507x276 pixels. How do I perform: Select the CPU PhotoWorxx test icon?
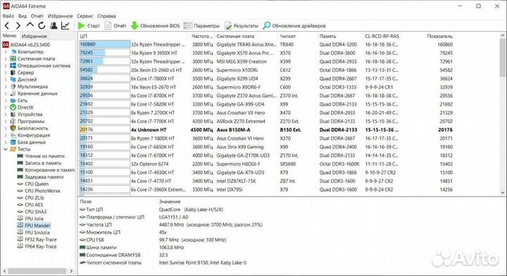pos(20,191)
